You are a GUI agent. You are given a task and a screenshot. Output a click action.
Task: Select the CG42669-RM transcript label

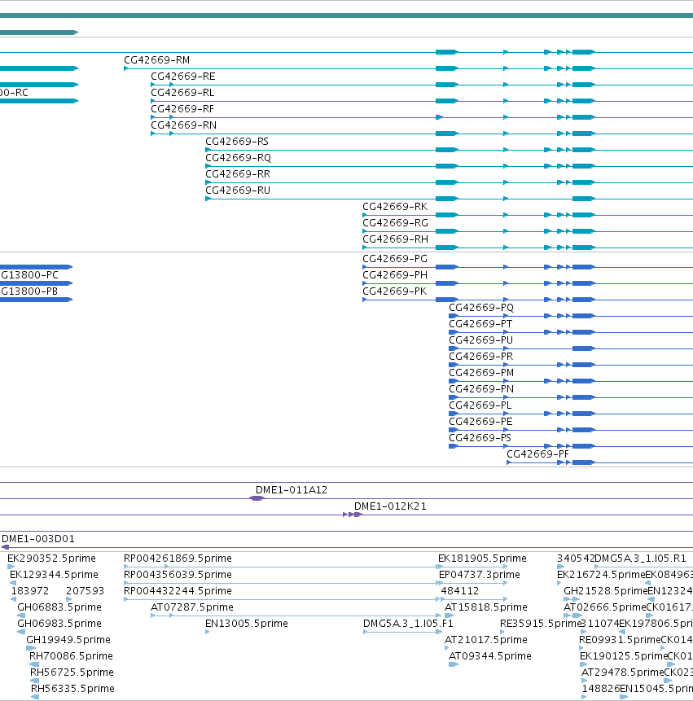click(156, 60)
